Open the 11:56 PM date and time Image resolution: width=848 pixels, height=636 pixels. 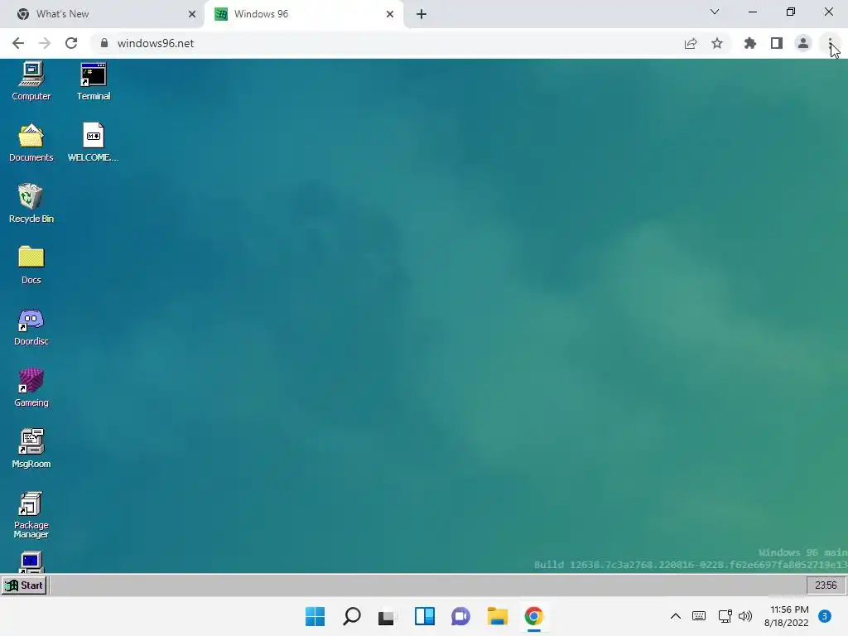tap(787, 616)
